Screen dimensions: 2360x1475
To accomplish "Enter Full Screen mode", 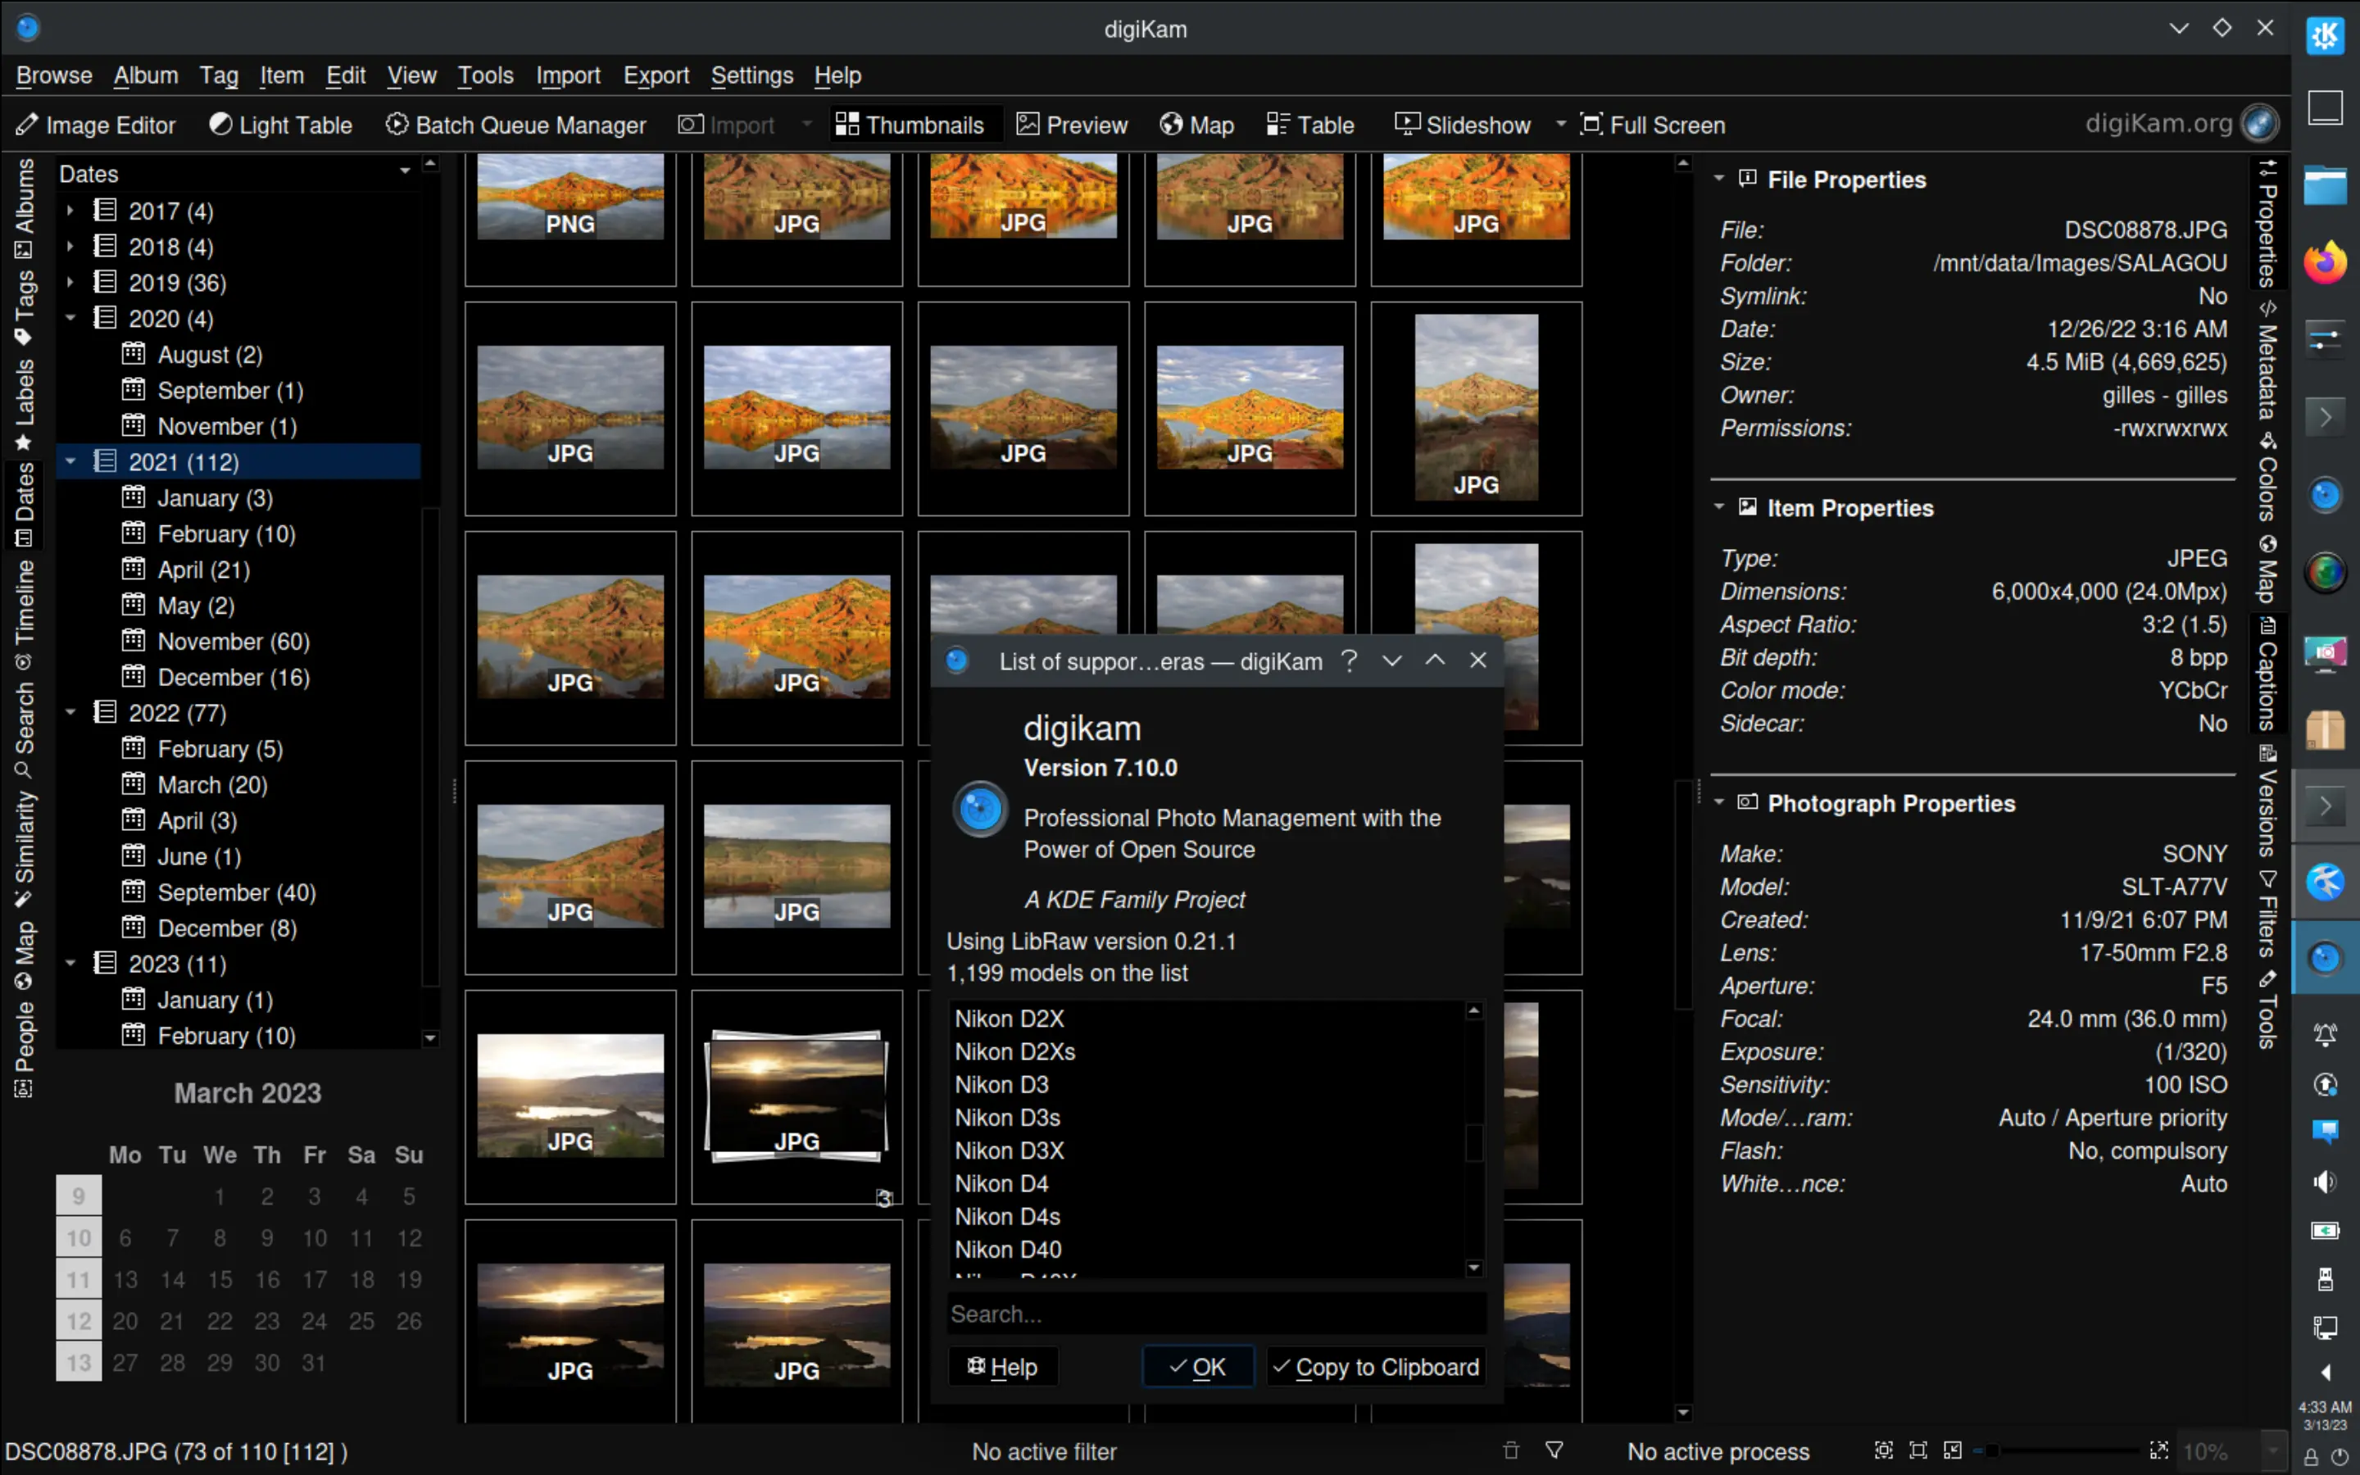I will (1653, 125).
